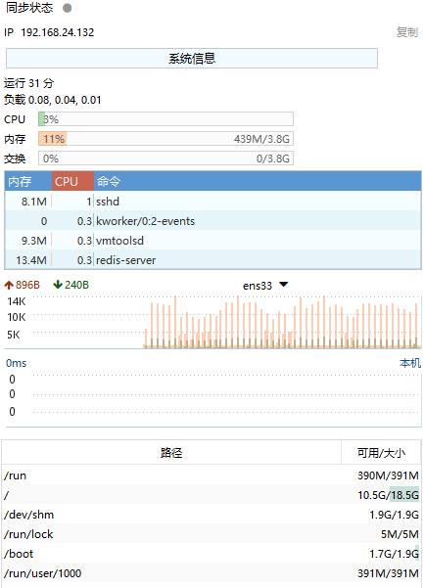Click the 交换 swap usage bar
424x588 pixels.
click(165, 158)
